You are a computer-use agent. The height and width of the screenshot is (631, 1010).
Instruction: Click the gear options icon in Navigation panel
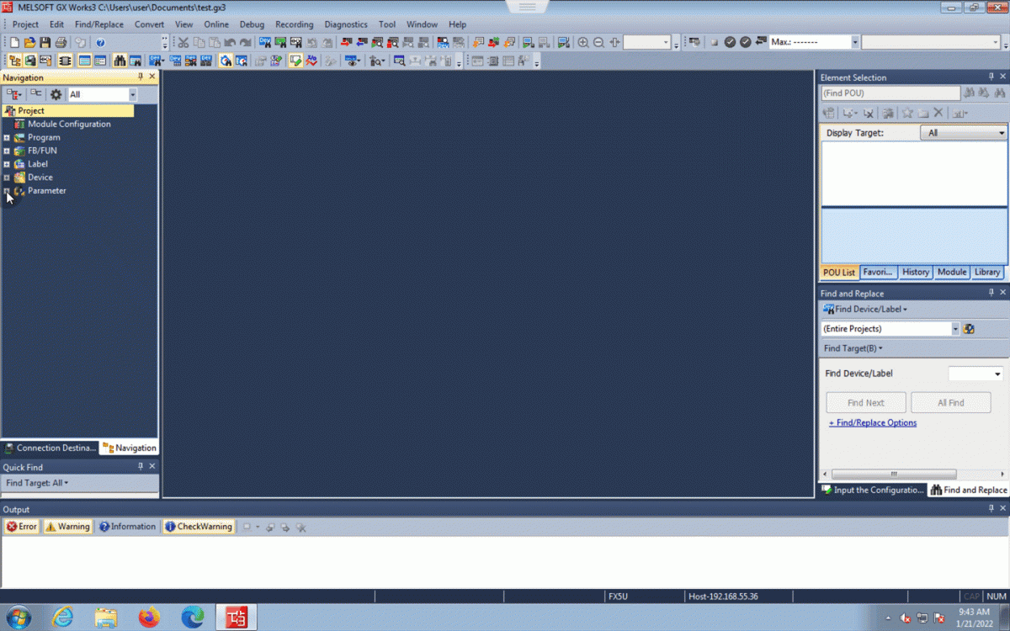point(56,95)
